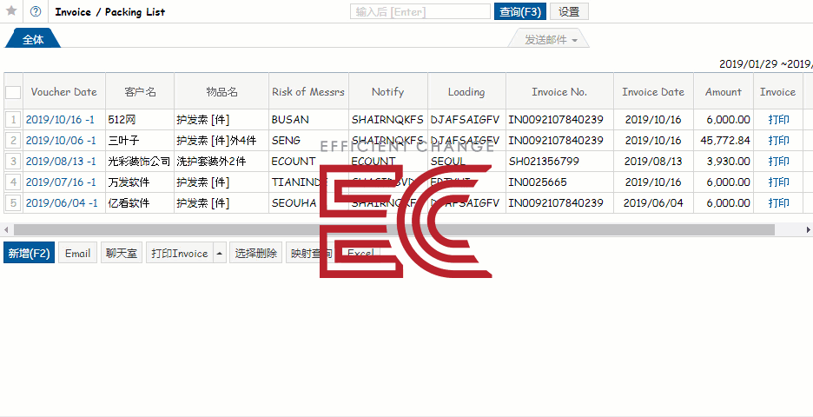Image resolution: width=813 pixels, height=417 pixels.
Task: Click invoice date 2019/06/04 cell
Action: (x=653, y=202)
